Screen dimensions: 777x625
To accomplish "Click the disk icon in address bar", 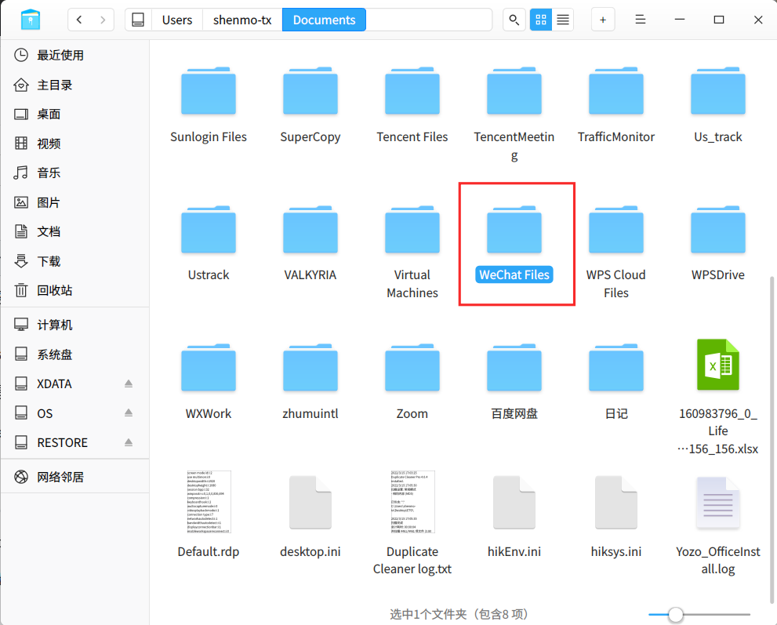I will 138,20.
